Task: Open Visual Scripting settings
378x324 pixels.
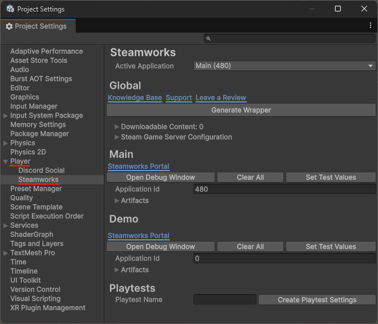Action: (36, 298)
